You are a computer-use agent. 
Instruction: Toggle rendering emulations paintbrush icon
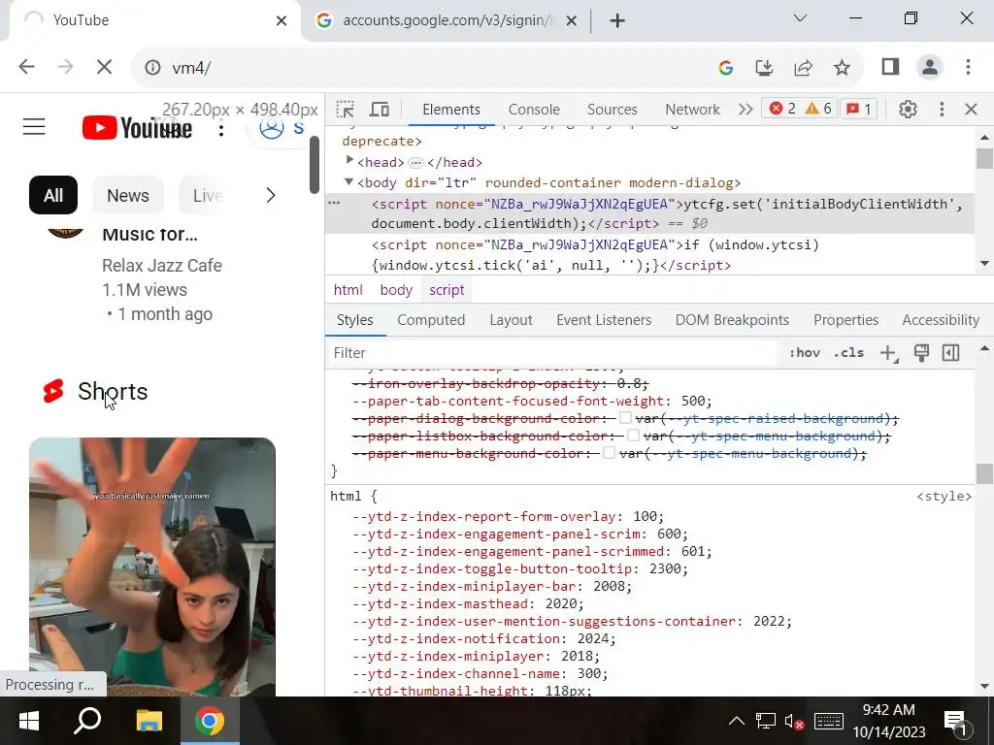(x=921, y=353)
